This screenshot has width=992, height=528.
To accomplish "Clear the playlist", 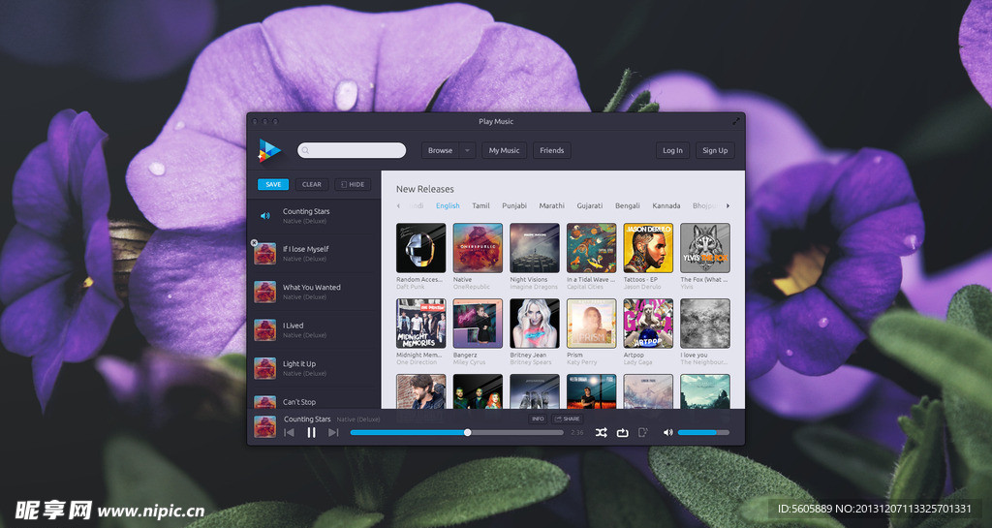I will [311, 185].
